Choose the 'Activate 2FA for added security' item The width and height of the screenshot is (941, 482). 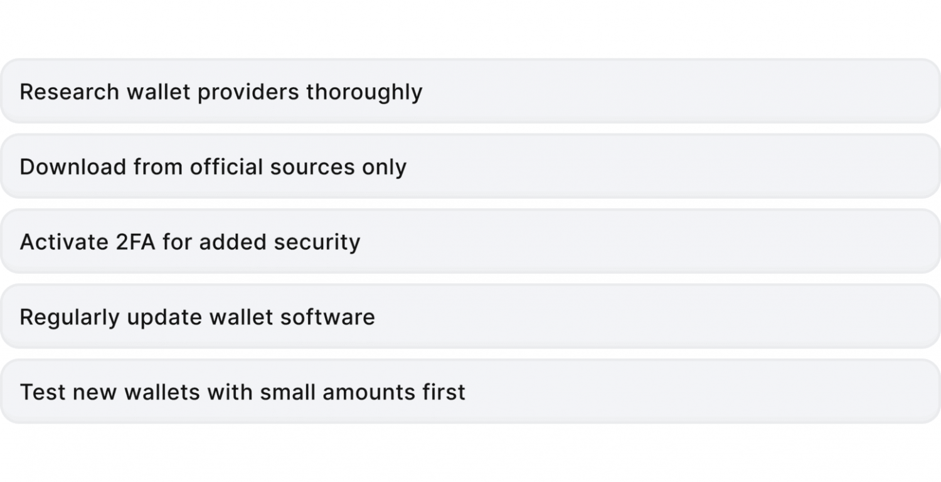pos(470,241)
